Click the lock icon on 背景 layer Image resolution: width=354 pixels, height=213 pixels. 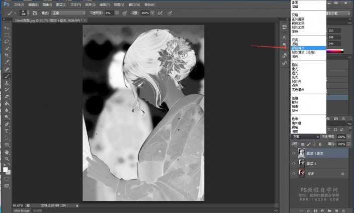pyautogui.click(x=342, y=173)
